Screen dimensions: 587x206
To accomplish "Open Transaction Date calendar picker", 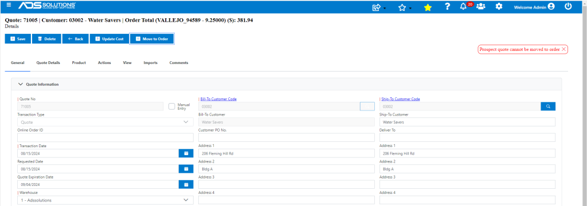I will 186,153.
